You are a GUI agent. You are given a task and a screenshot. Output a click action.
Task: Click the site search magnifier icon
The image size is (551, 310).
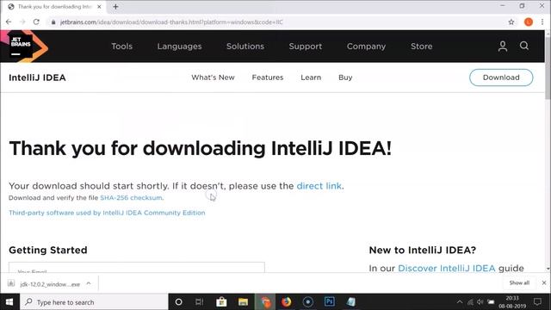(524, 46)
